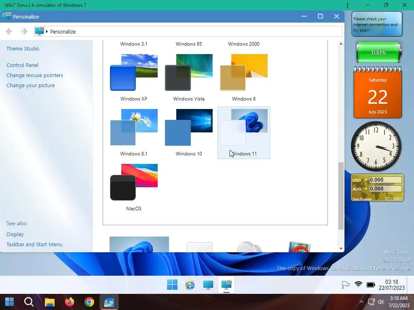Launch Firefox from the host taskbar
Viewport: 414px width, 310px height.
70,302
